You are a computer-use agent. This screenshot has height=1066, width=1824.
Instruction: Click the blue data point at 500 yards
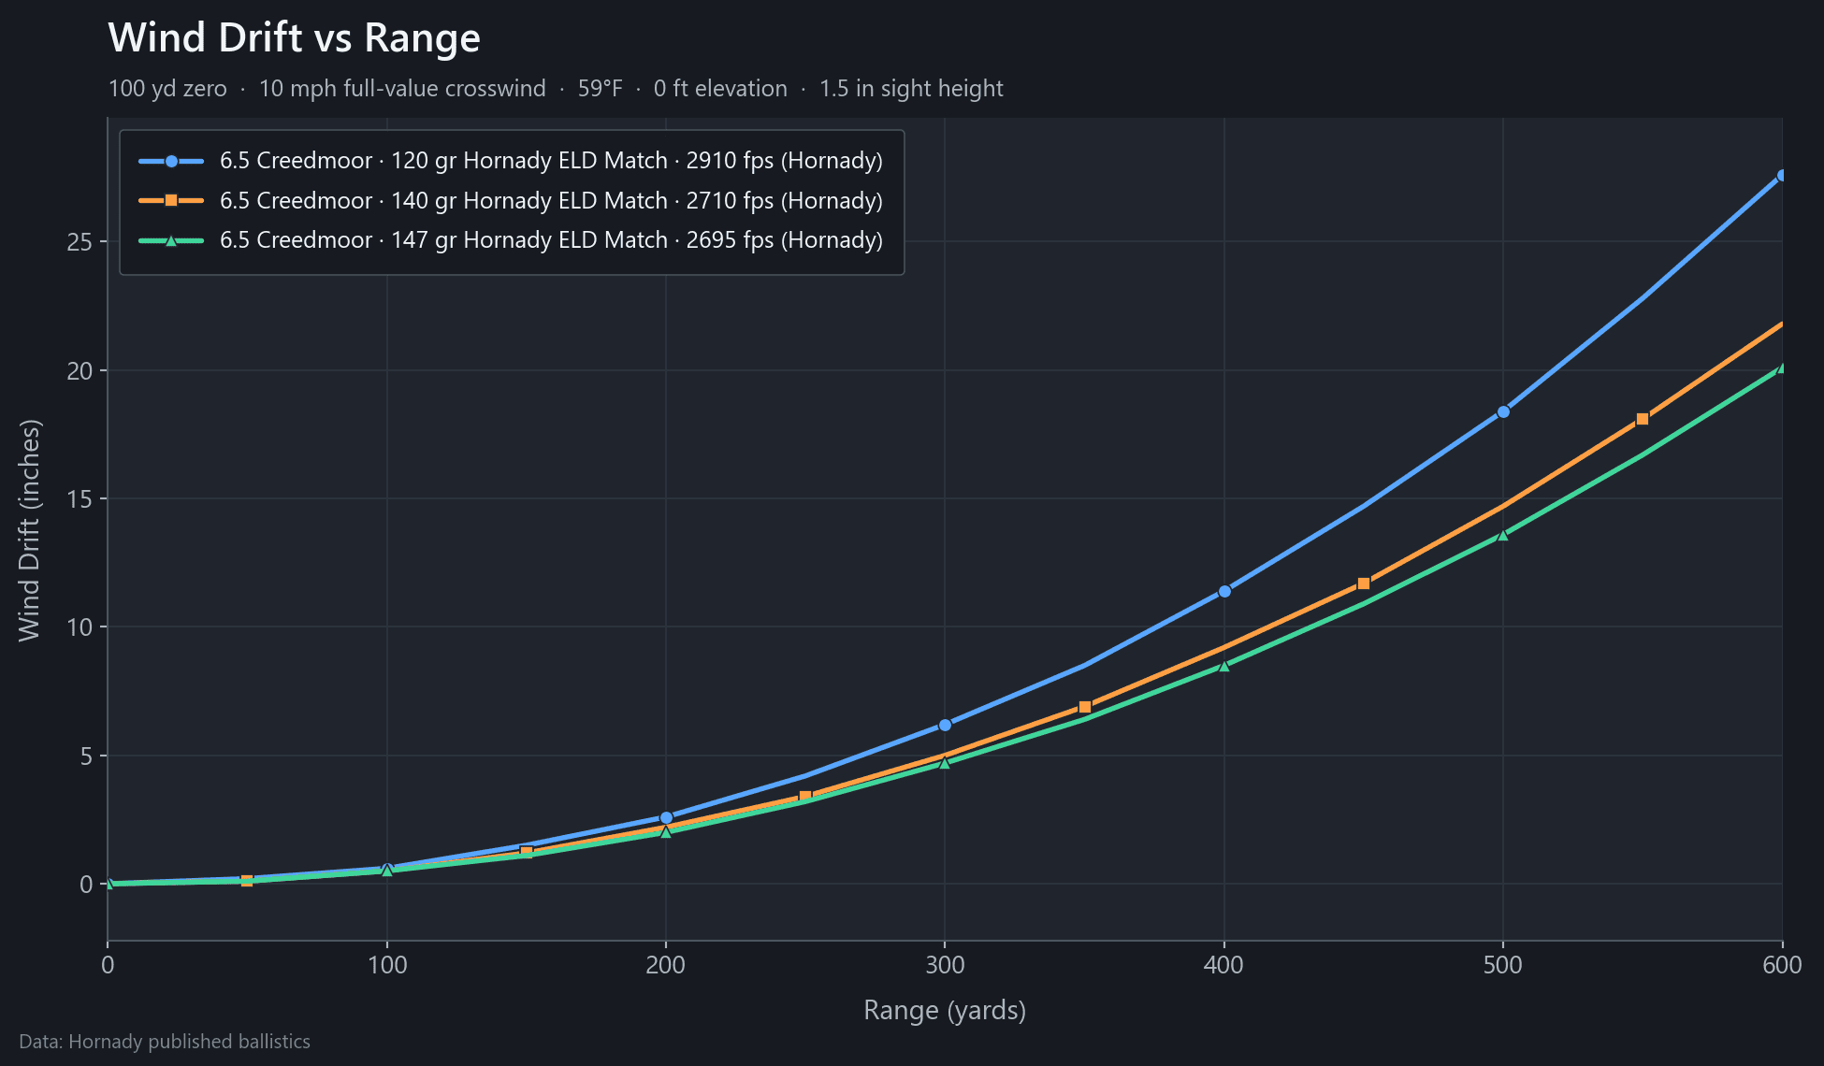click(x=1503, y=411)
